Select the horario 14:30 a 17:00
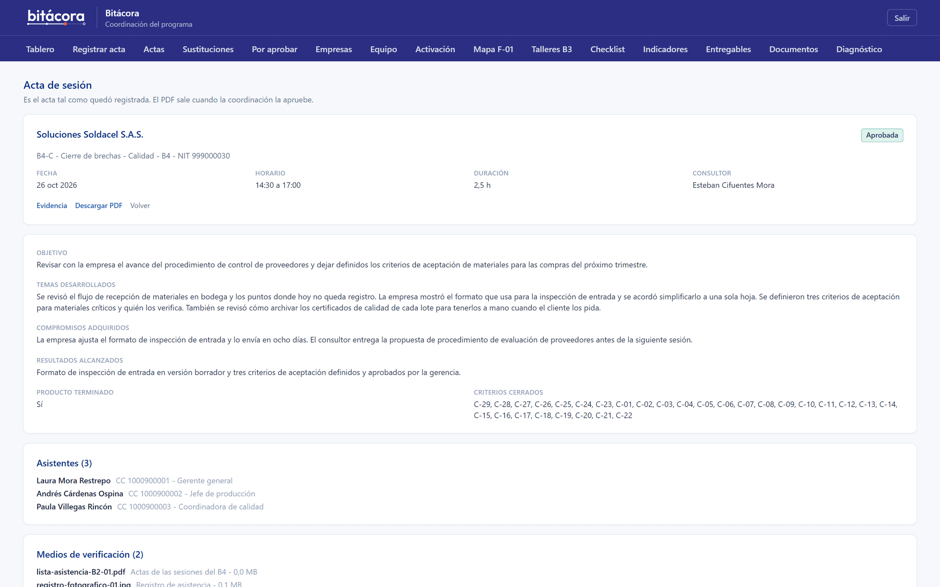This screenshot has height=587, width=940. (x=278, y=185)
